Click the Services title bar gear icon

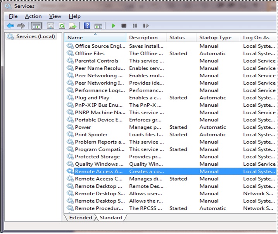8,6
